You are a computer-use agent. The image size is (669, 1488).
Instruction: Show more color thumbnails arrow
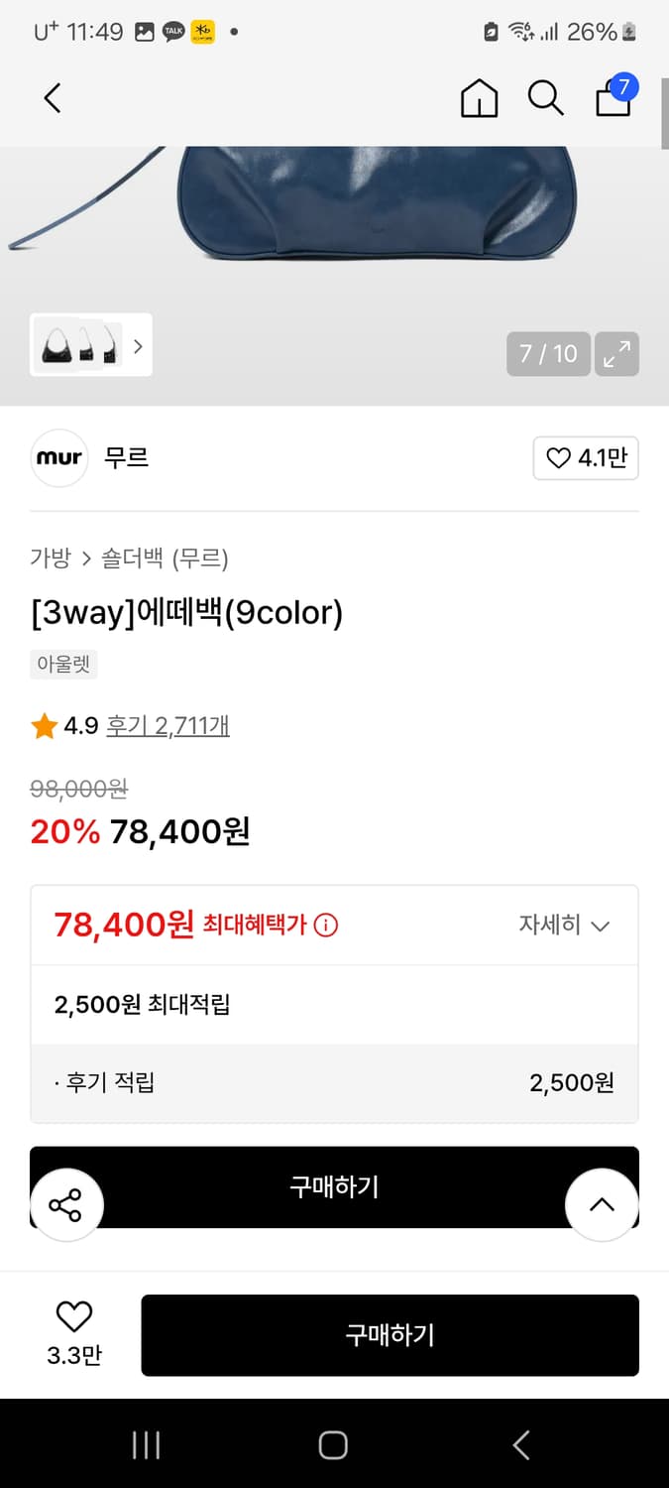(x=138, y=346)
